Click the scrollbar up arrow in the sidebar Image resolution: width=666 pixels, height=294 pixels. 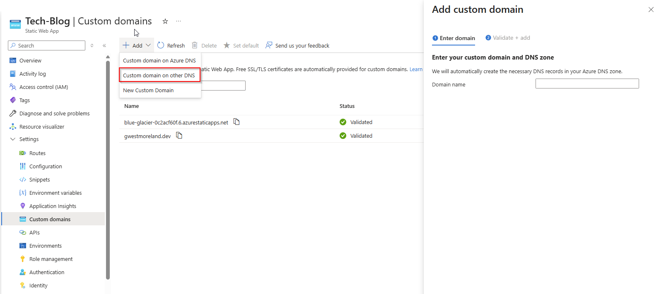coord(108,57)
